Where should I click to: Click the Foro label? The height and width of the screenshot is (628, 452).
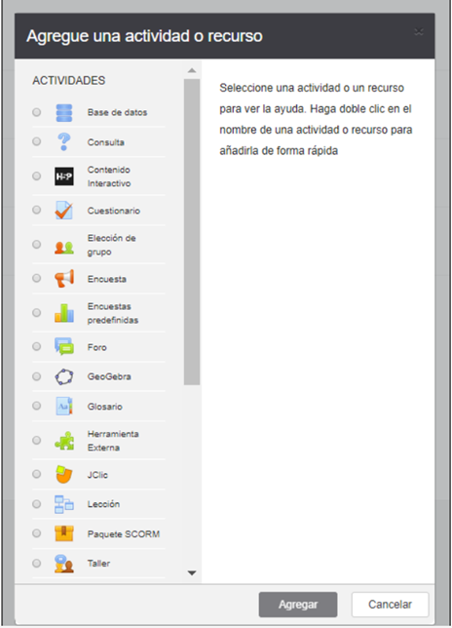coord(97,347)
